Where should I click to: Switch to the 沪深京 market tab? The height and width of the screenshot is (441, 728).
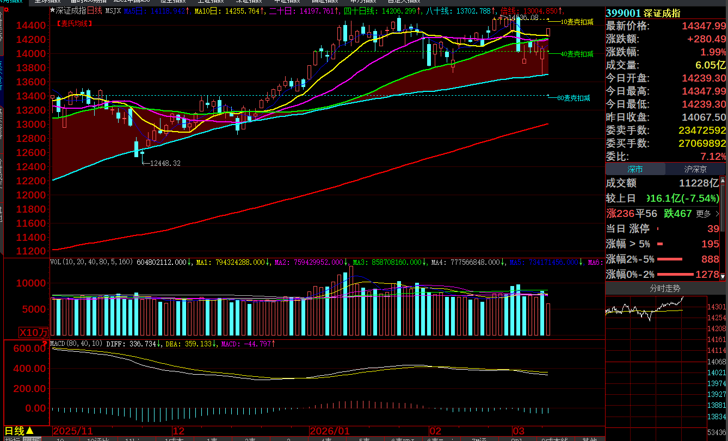click(695, 169)
